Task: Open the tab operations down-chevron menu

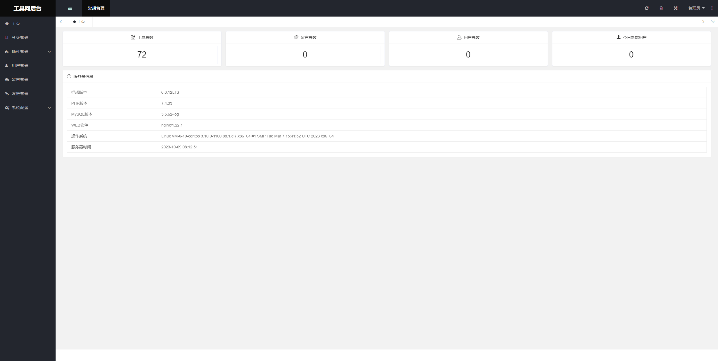Action: (x=713, y=22)
